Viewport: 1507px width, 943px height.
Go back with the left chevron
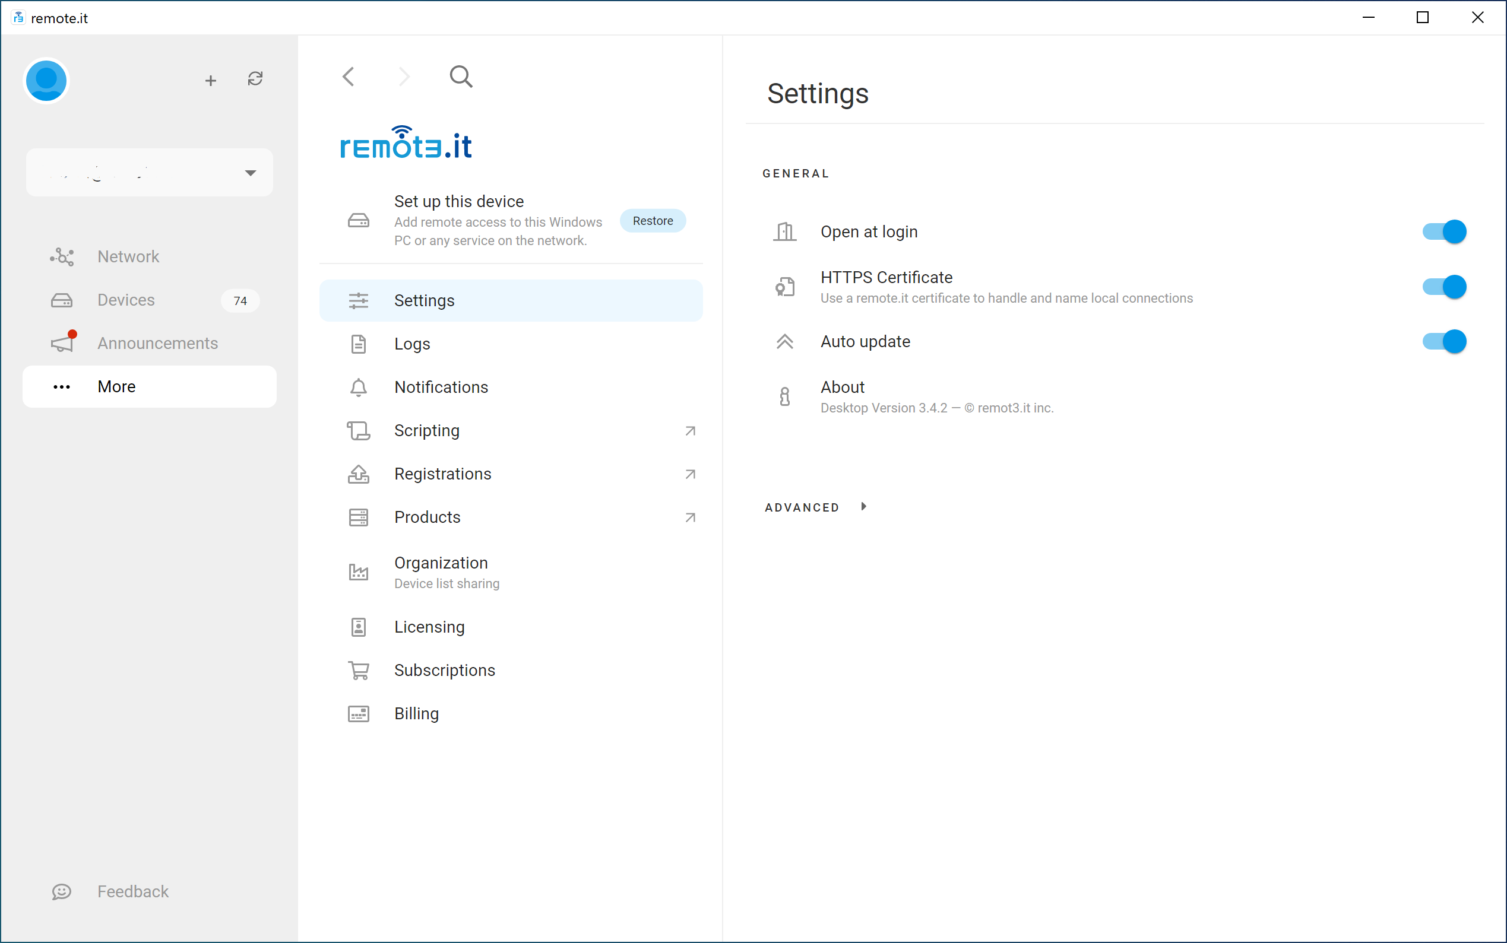(x=349, y=77)
